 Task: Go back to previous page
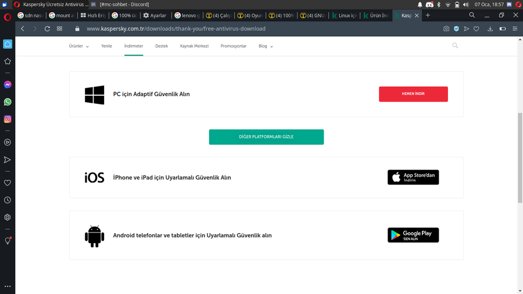(23, 28)
